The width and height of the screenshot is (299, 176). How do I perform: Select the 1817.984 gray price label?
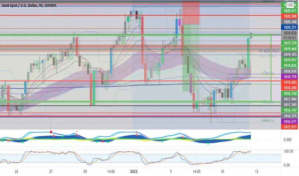(x=290, y=99)
